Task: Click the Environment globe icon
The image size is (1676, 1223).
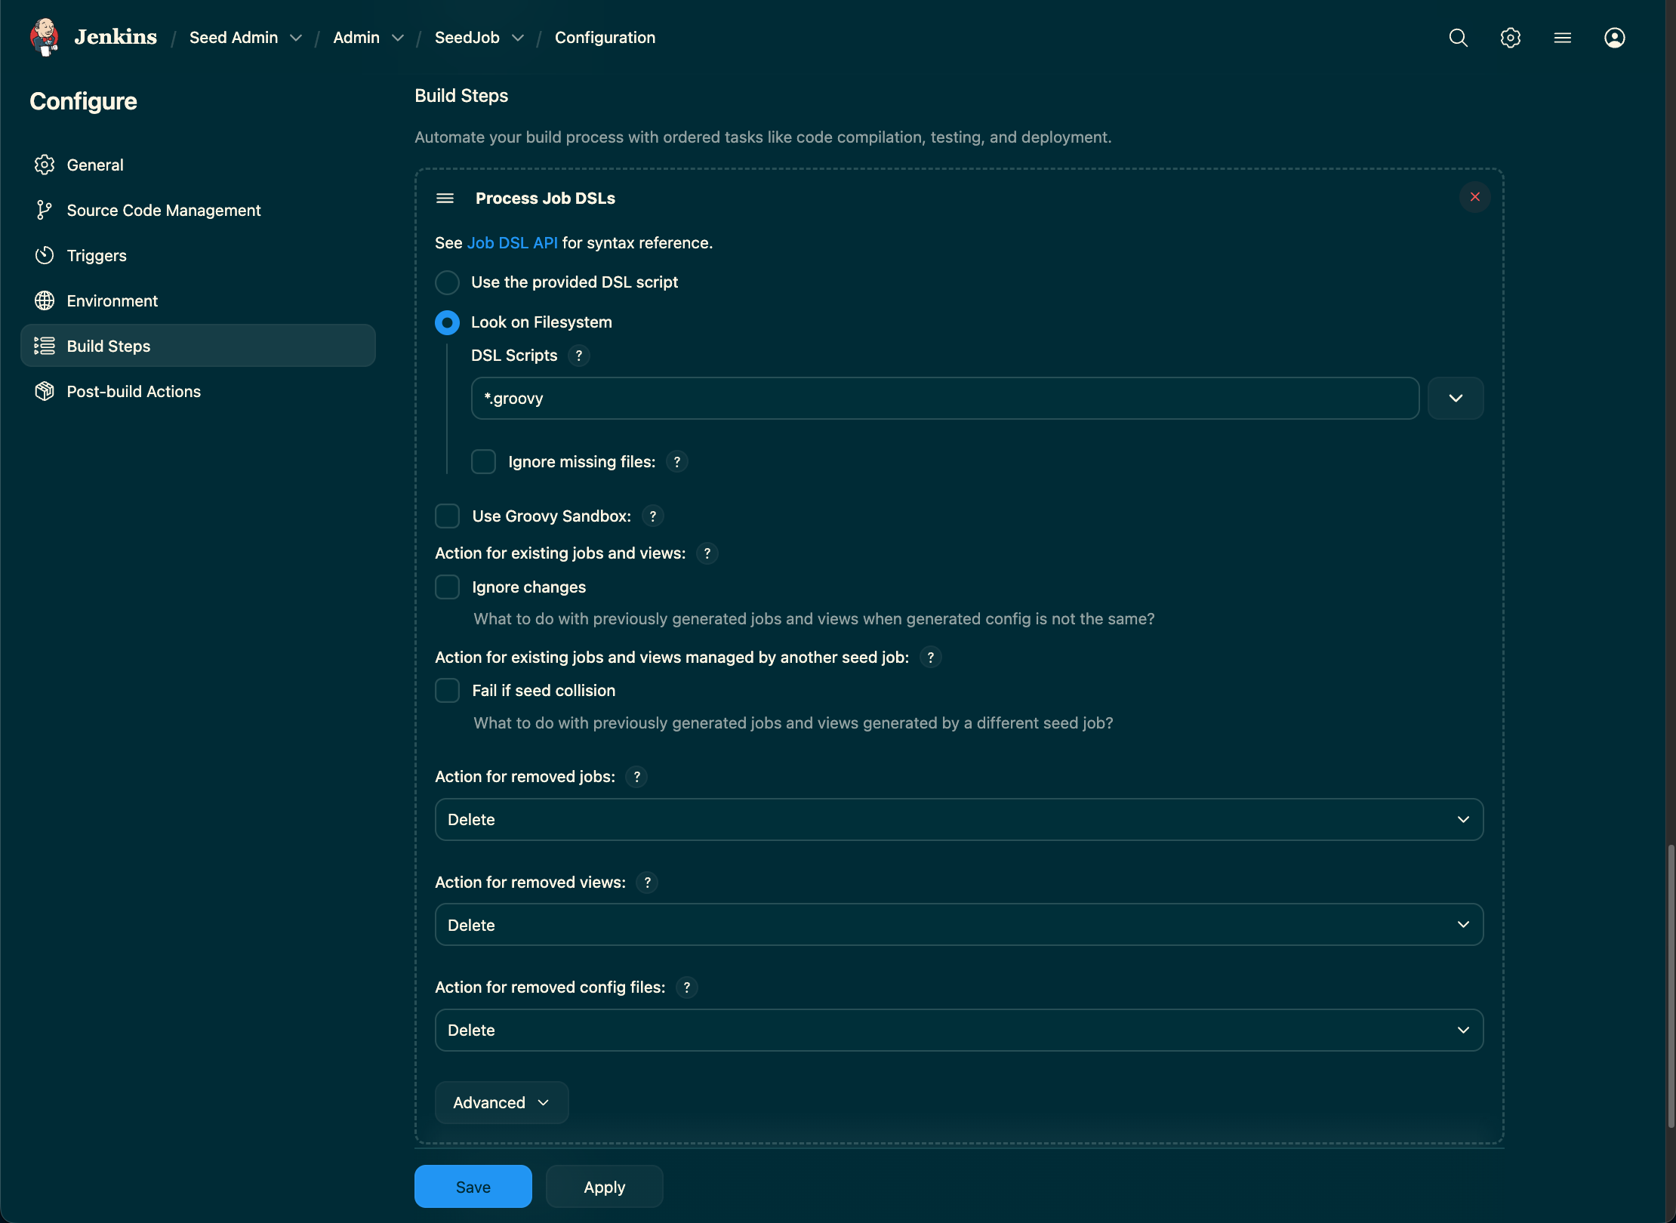Action: click(x=45, y=300)
